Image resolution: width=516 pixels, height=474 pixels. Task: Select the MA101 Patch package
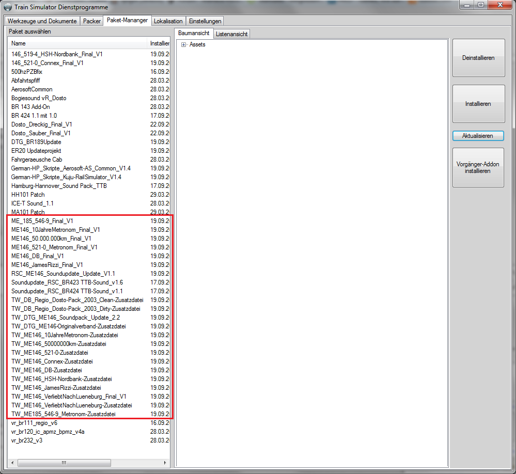pyautogui.click(x=28, y=212)
